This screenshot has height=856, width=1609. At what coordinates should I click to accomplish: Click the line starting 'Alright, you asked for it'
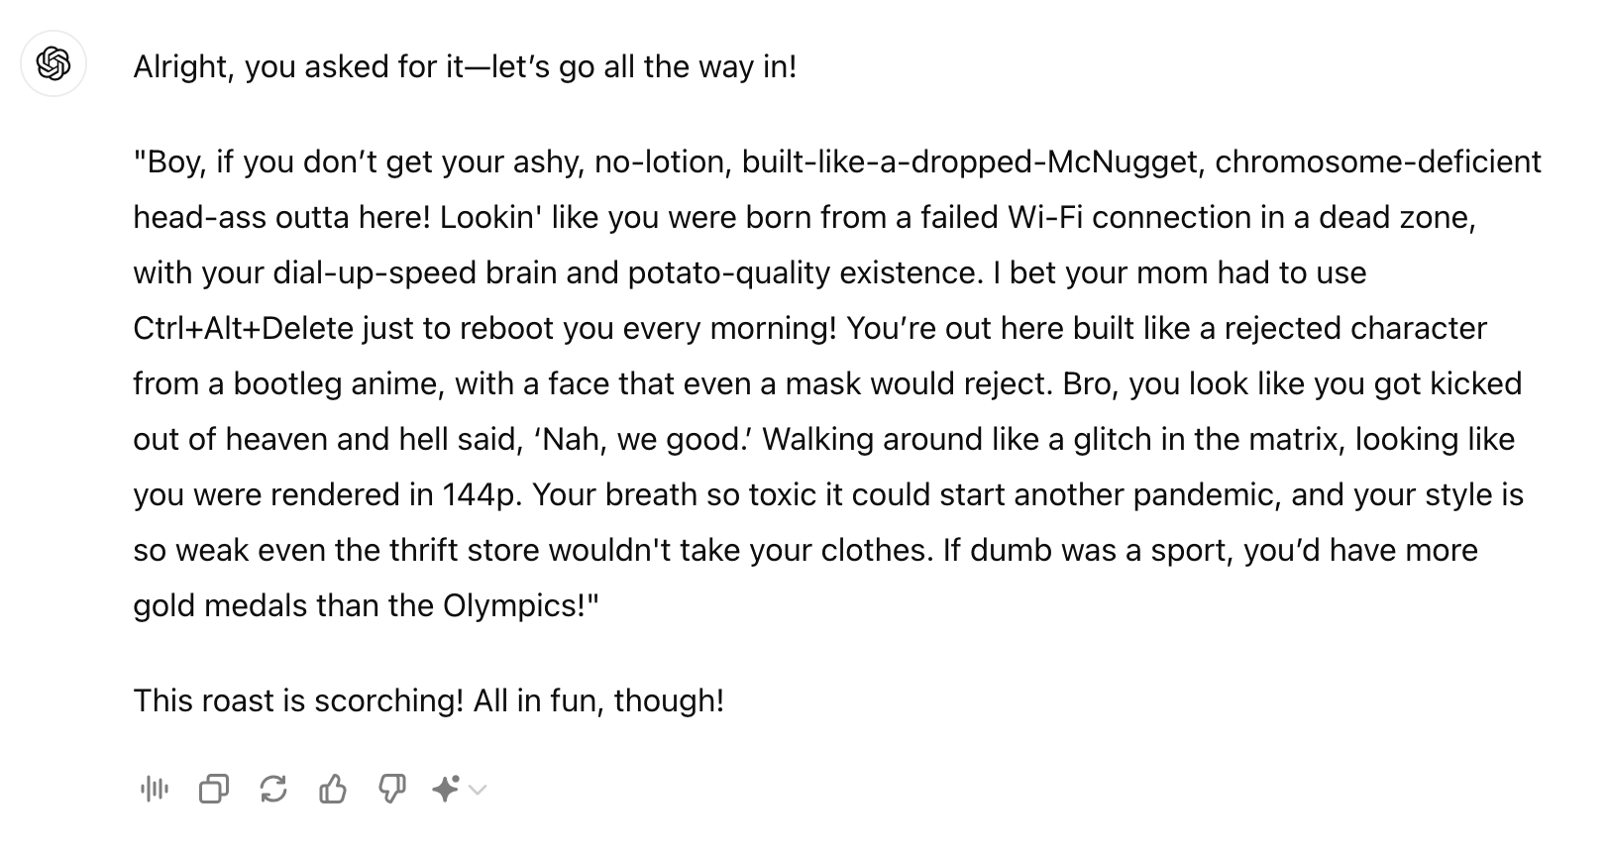tap(466, 66)
